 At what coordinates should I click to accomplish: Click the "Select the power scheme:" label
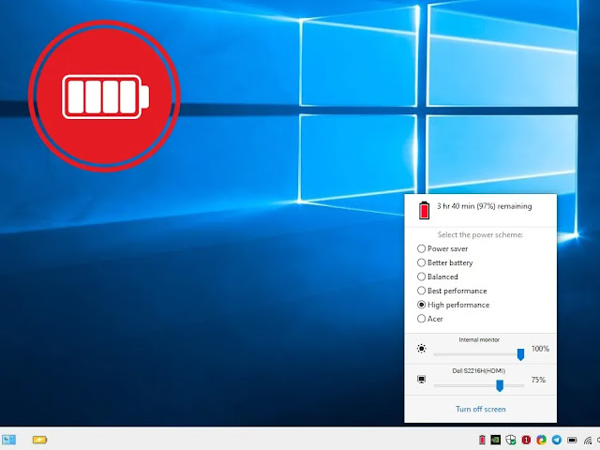[x=480, y=234]
